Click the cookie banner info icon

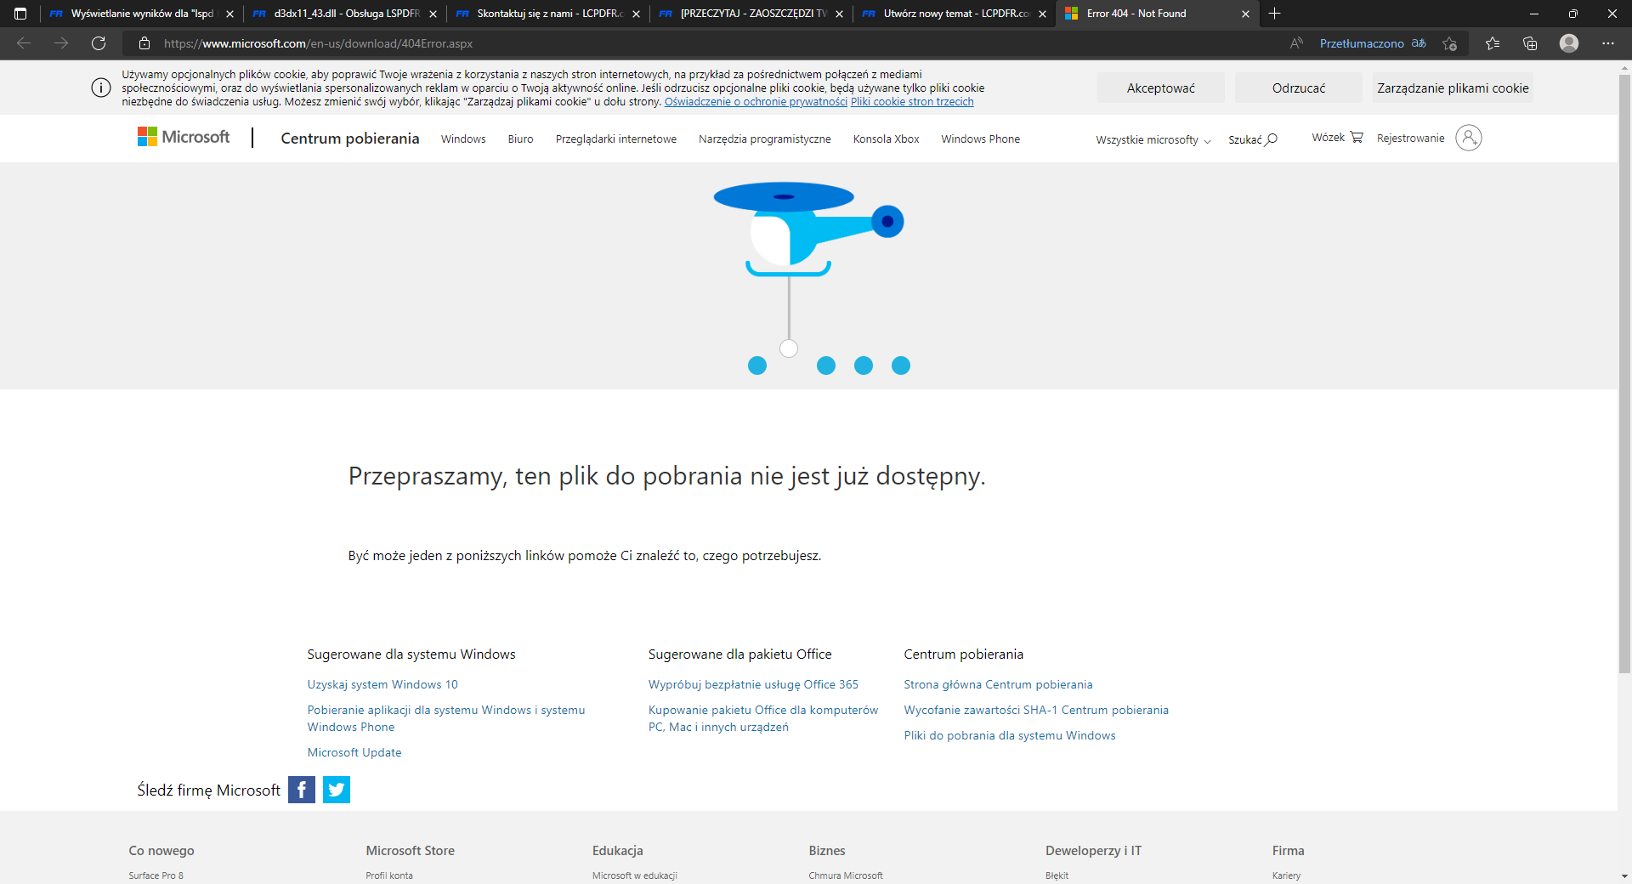pos(101,88)
